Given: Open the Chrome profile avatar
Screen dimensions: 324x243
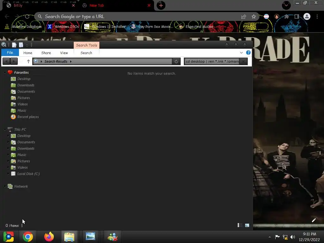Looking at the screenshot, I should 307,16.
